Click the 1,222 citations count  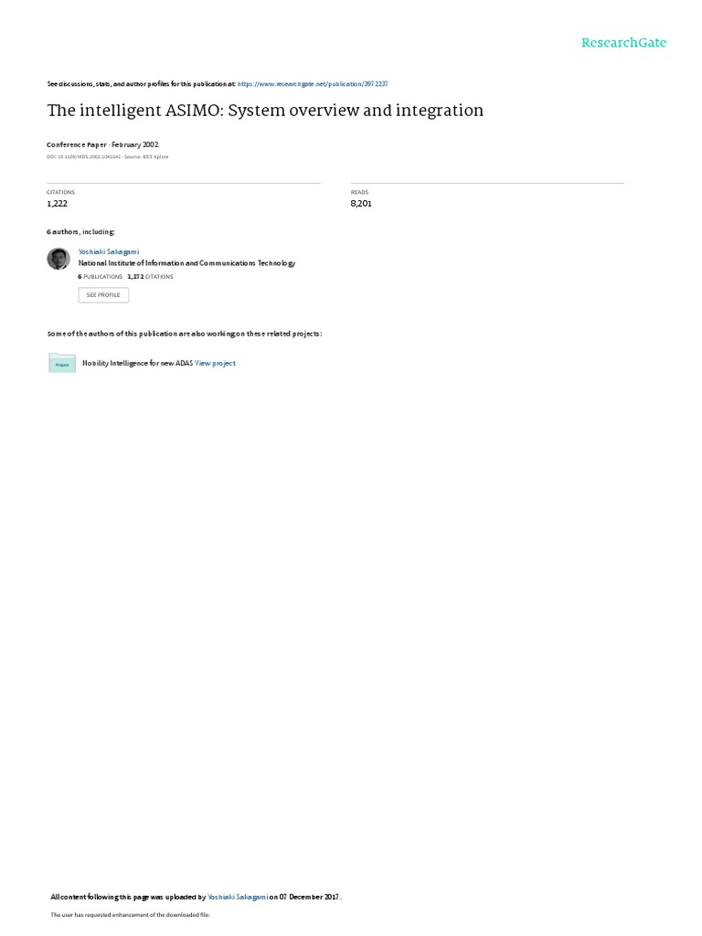58,204
